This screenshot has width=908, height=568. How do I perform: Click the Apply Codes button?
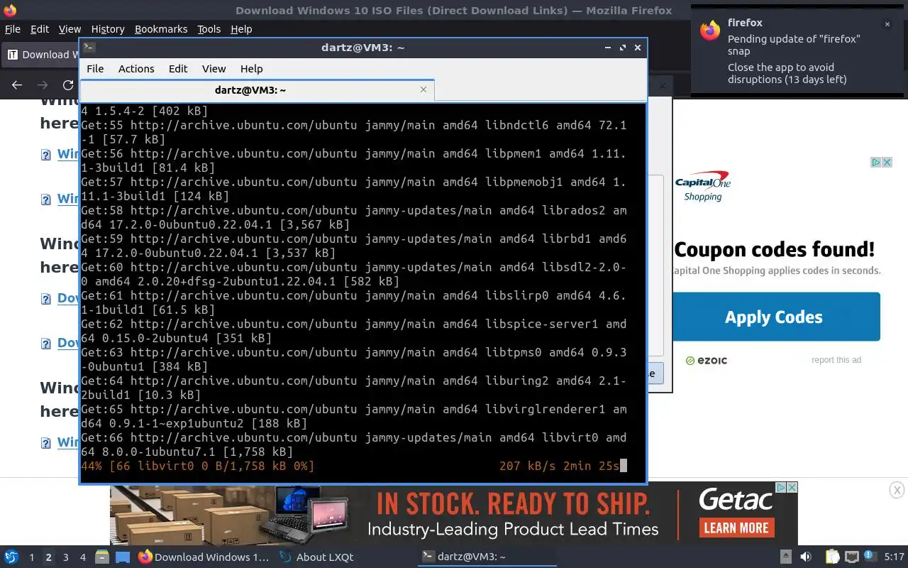[776, 317]
